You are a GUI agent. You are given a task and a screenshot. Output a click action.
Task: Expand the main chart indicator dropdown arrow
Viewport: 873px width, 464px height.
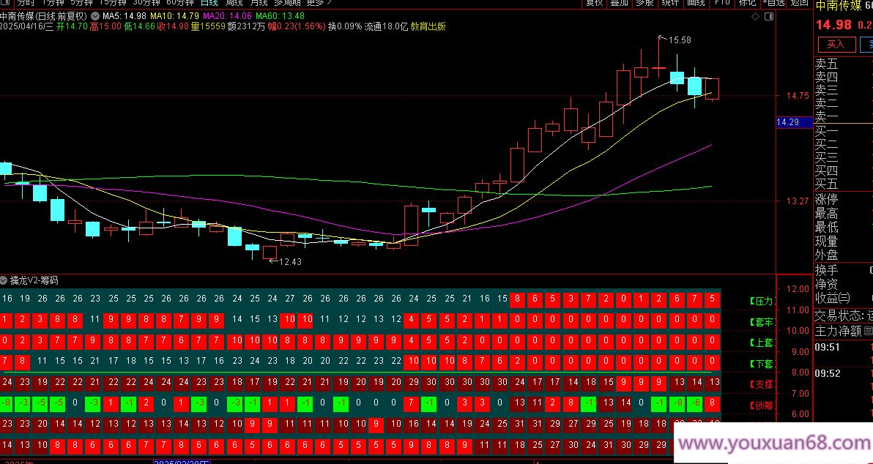(95, 15)
